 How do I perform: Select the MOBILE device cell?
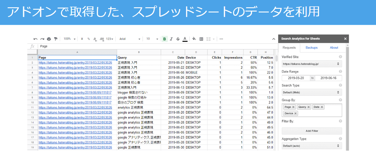point(196,73)
